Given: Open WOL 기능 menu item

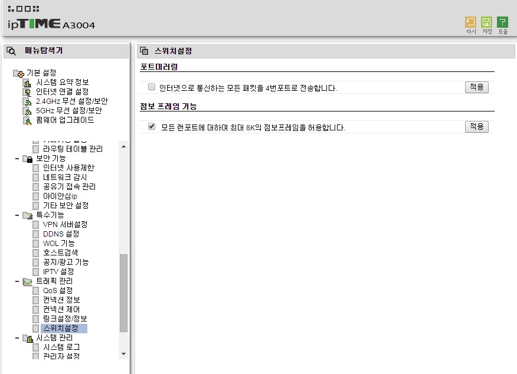Looking at the screenshot, I should (58, 244).
